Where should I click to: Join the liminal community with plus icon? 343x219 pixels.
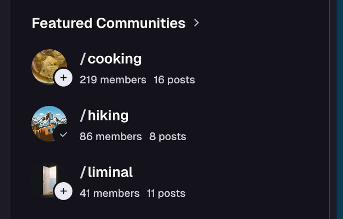[x=63, y=191]
